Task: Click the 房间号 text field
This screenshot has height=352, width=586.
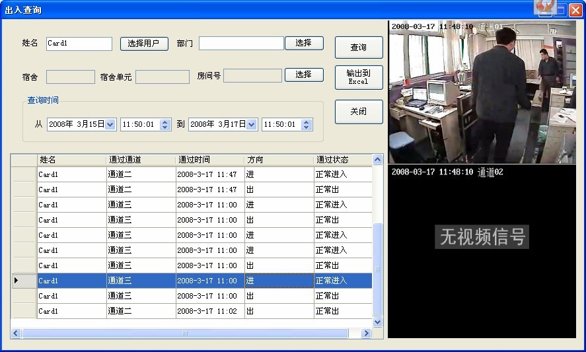Action: [252, 75]
